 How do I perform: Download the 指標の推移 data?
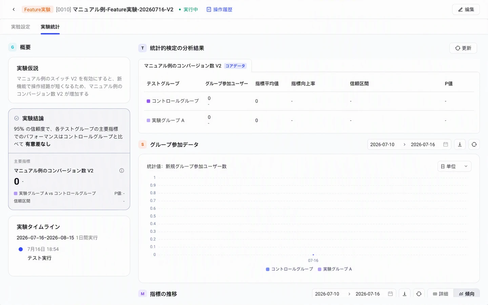pyautogui.click(x=405, y=294)
